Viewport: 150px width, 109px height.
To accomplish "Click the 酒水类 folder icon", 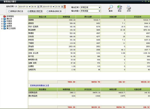I will tap(4, 19).
